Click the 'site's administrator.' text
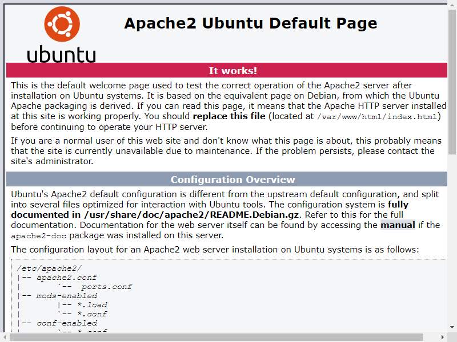The width and height of the screenshot is (457, 342). 52,161
